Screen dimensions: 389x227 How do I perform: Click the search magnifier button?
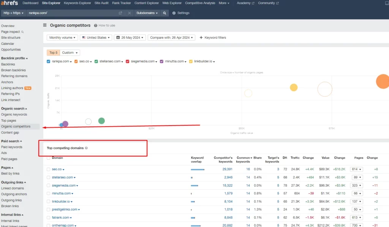(x=164, y=13)
